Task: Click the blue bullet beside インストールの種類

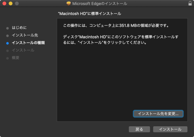Action: [7, 43]
